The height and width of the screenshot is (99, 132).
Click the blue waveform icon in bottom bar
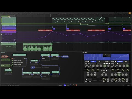pyautogui.click(x=65, y=85)
